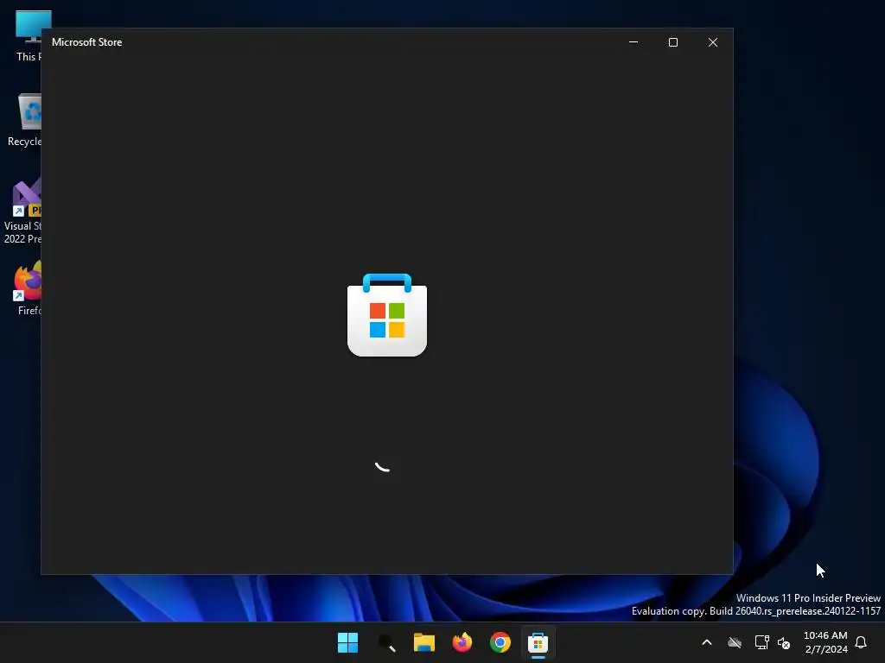Minimize the Microsoft Store window
The width and height of the screenshot is (885, 663).
pos(634,42)
